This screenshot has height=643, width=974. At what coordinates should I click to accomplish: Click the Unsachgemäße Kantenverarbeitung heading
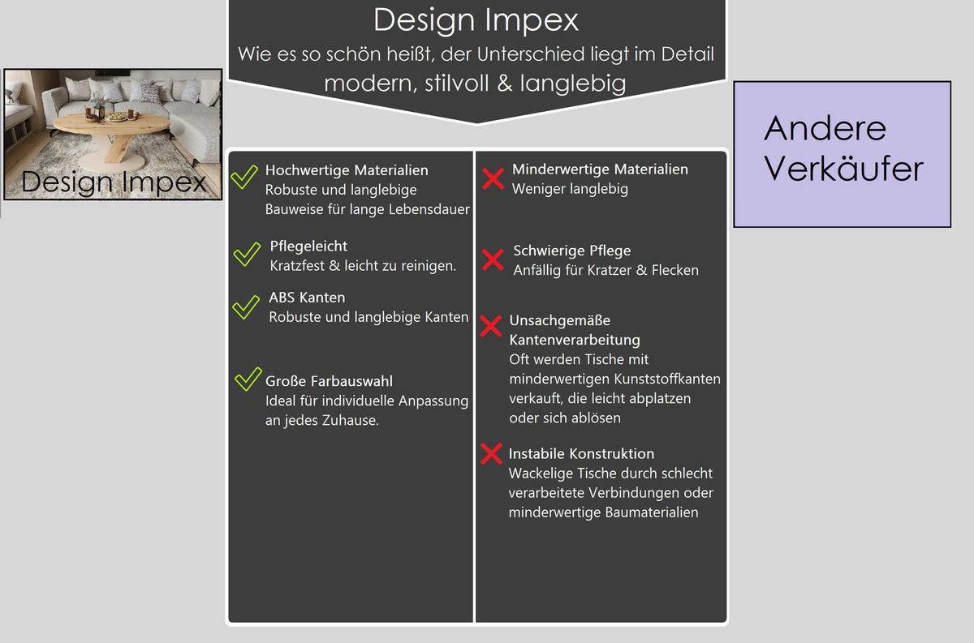tap(575, 330)
